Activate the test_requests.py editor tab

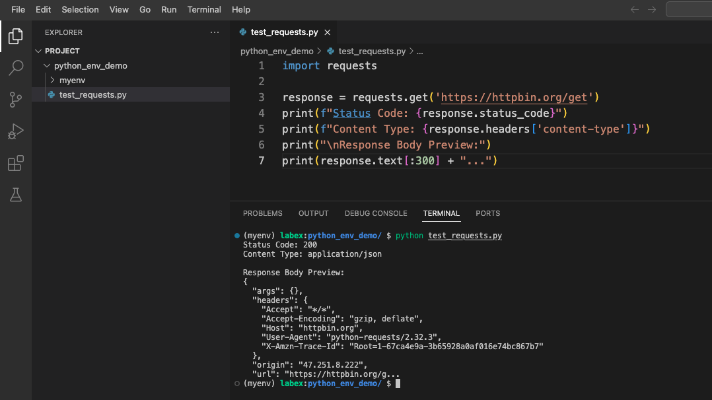click(284, 32)
